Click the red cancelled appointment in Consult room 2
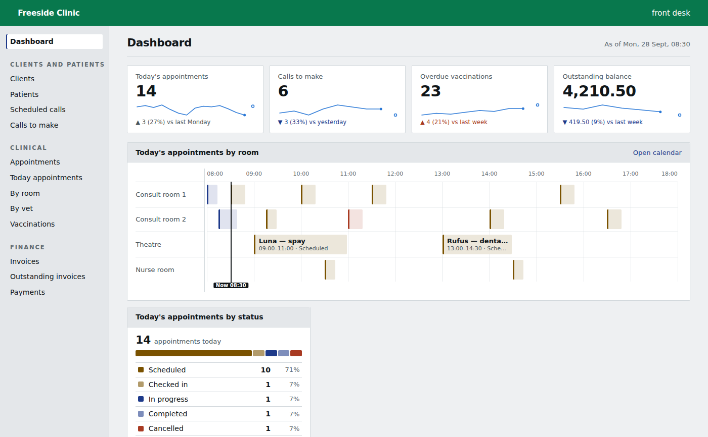Viewport: 708px width, 437px height. 355,220
